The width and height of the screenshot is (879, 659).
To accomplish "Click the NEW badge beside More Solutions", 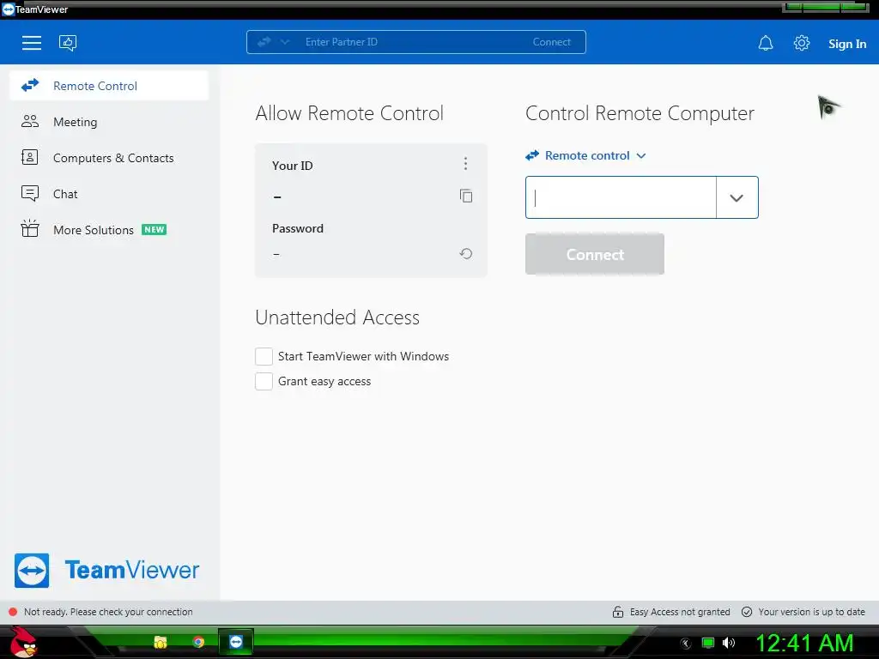I will [x=155, y=230].
